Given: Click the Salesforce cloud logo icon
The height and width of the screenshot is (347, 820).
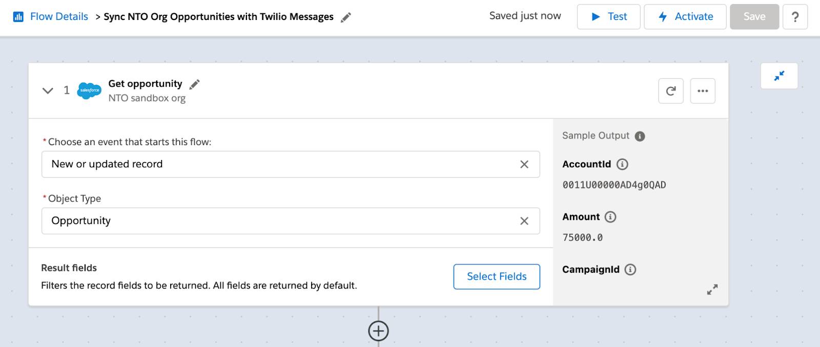Looking at the screenshot, I should coord(89,91).
